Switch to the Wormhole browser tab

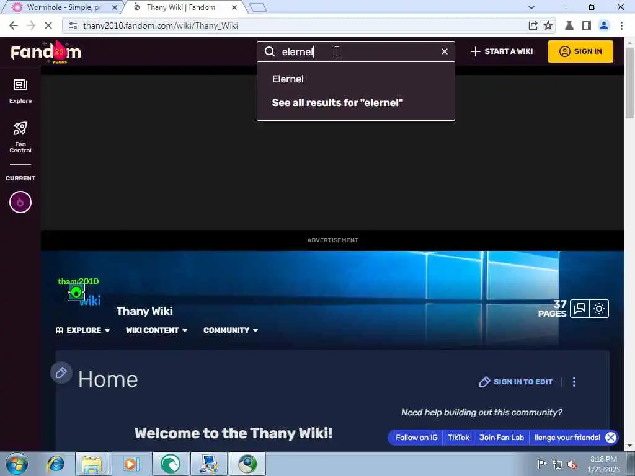click(x=63, y=7)
